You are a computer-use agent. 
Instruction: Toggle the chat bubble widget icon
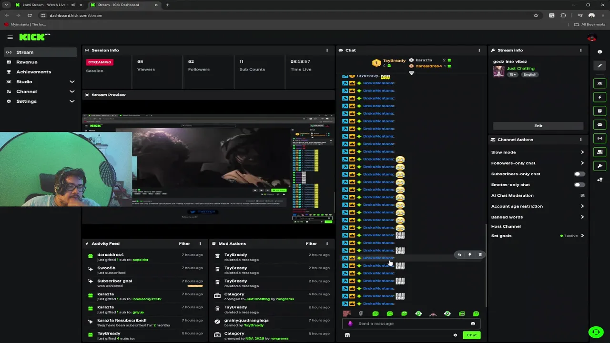click(600, 125)
